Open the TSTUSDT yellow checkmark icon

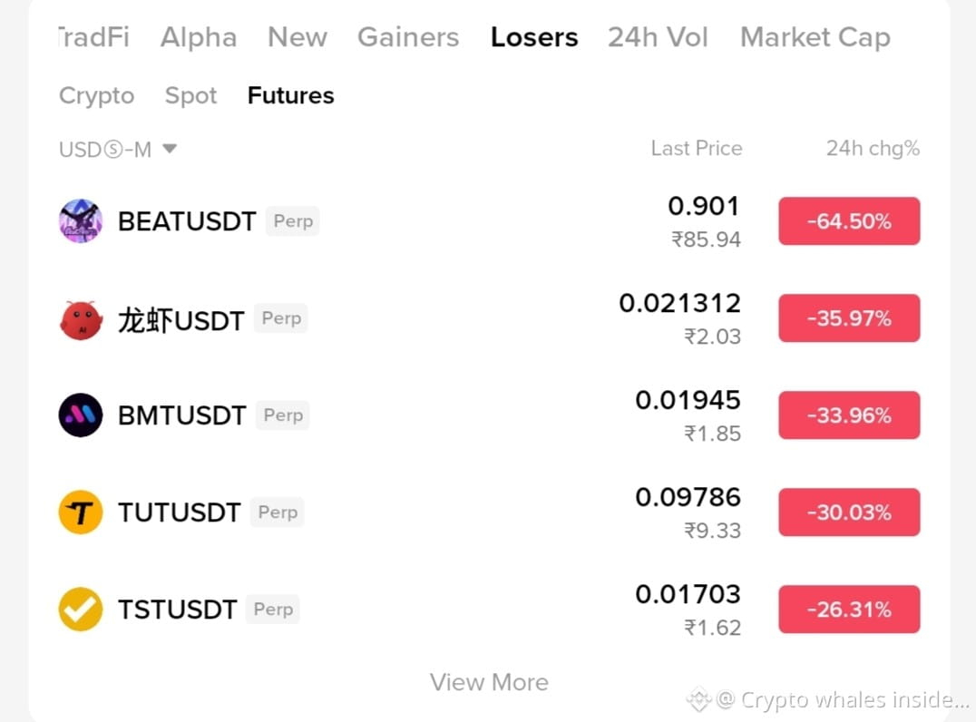[81, 610]
